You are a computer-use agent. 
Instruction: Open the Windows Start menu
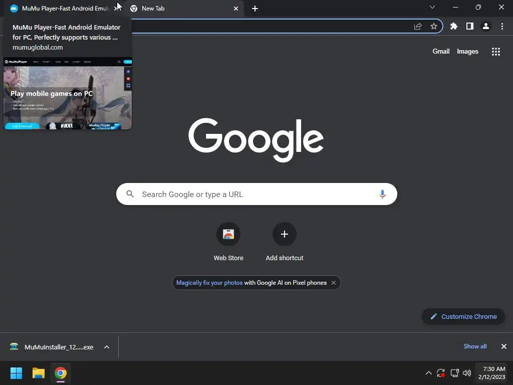(16, 373)
